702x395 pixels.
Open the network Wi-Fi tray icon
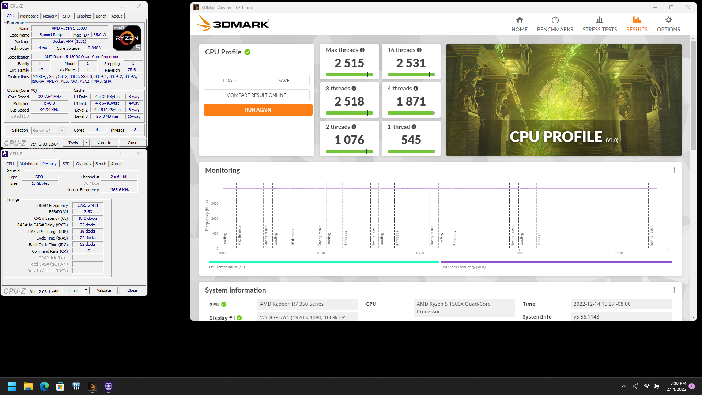(647, 386)
